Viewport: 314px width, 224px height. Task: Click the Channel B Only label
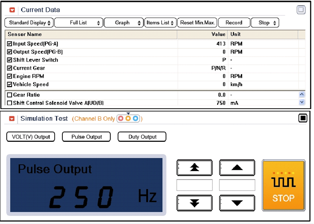coord(95,119)
